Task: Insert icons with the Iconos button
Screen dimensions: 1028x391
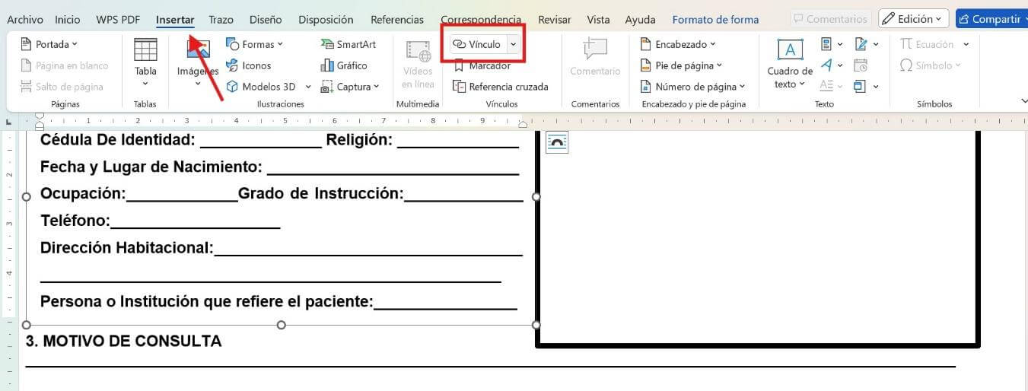Action: [x=249, y=65]
